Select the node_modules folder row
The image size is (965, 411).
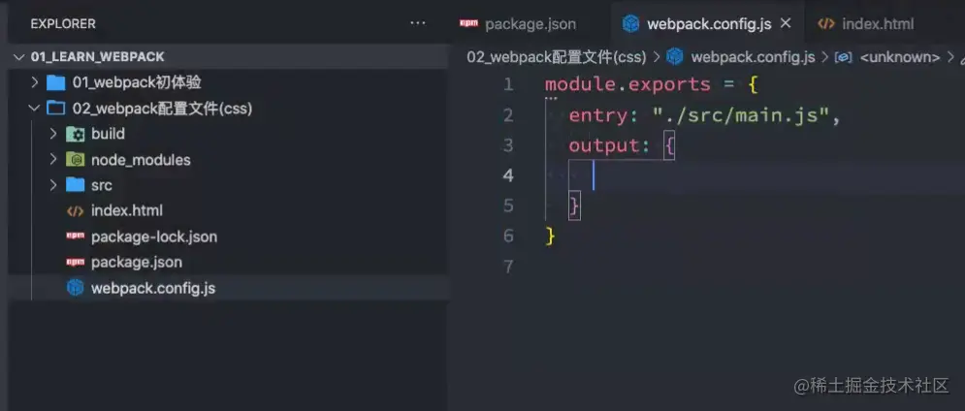click(228, 159)
